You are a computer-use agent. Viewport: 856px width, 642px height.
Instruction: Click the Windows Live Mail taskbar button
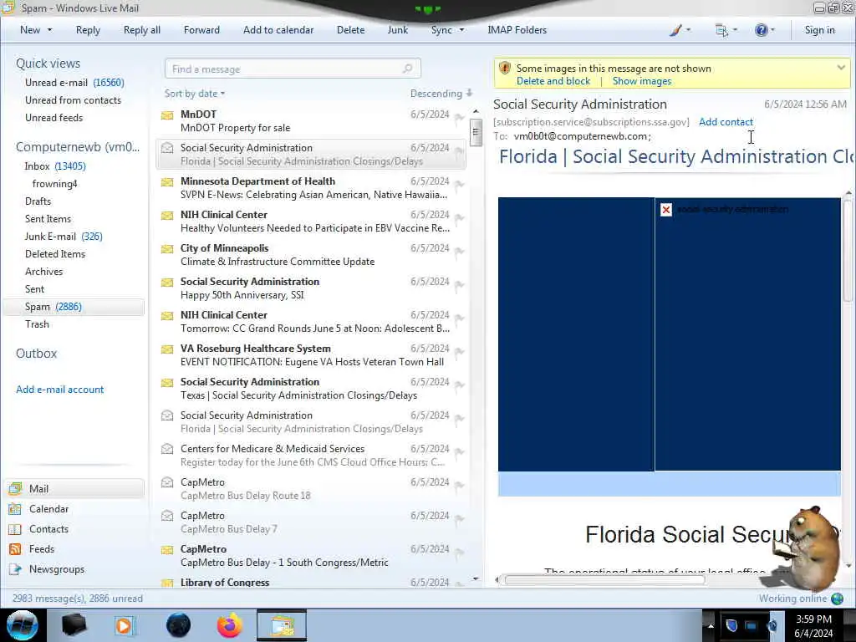(x=282, y=625)
